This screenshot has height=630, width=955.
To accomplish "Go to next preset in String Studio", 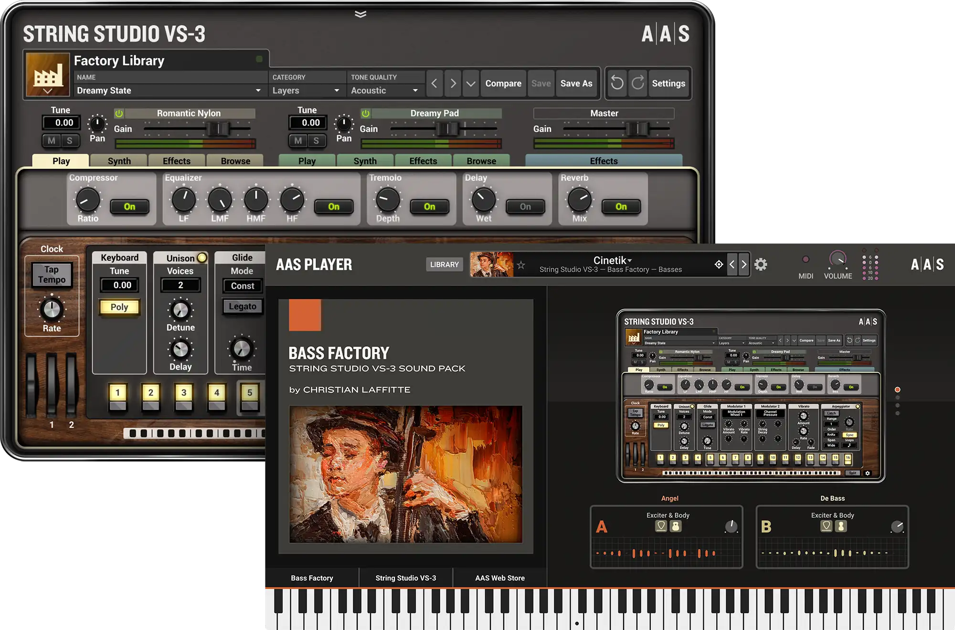I will click(453, 84).
